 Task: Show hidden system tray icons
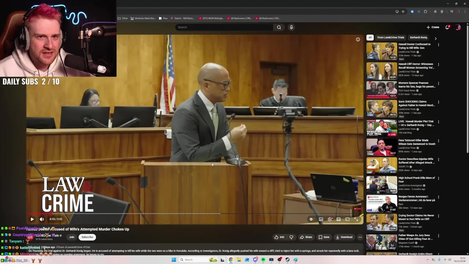[428, 260]
